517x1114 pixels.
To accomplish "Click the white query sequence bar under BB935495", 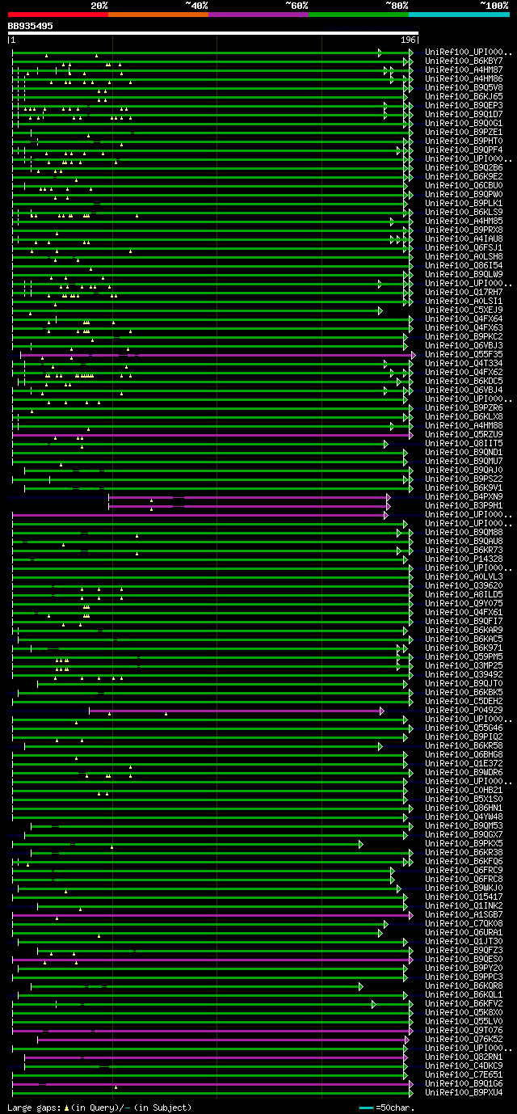I will point(213,33).
